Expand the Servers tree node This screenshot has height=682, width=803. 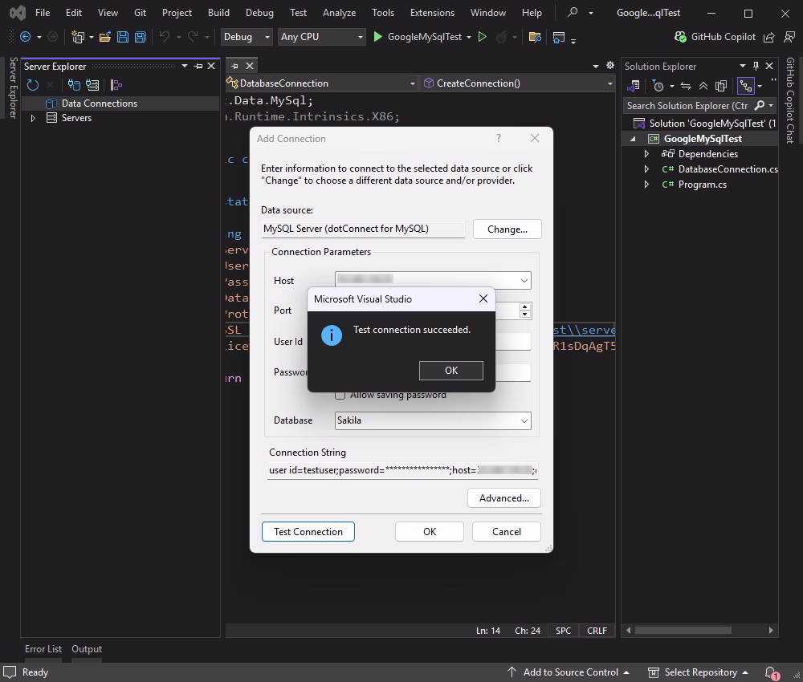33,118
